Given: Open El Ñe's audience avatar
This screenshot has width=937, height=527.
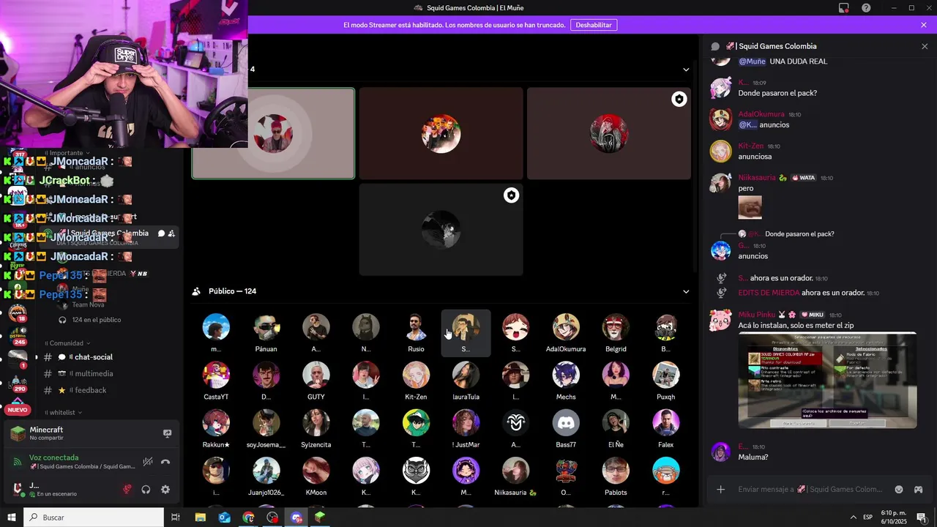Looking at the screenshot, I should click(616, 423).
